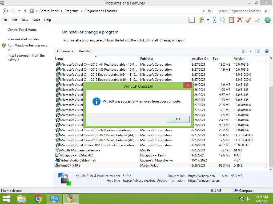Click the Properties toolbar icon
The height and width of the screenshot is (204, 273).
(x=257, y=20)
